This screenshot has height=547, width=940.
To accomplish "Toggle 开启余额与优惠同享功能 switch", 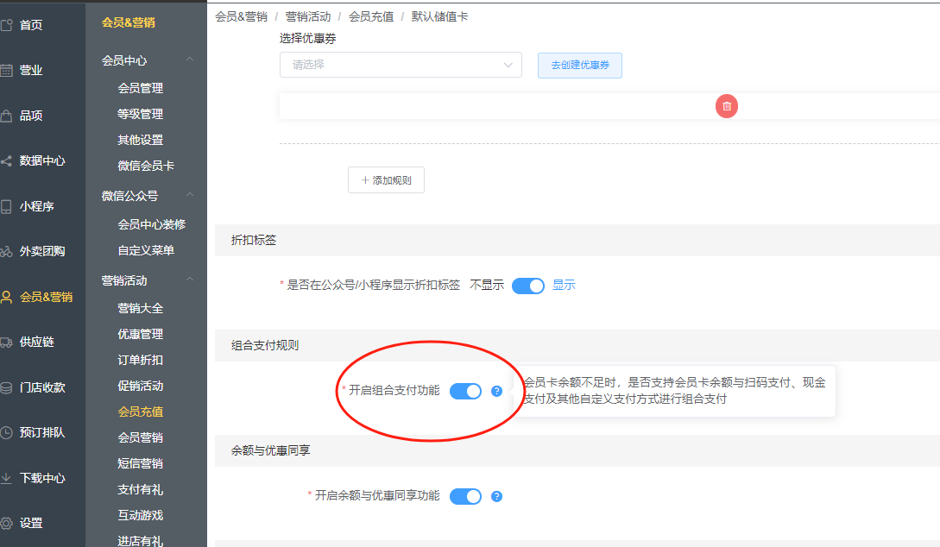I will pyautogui.click(x=466, y=497).
